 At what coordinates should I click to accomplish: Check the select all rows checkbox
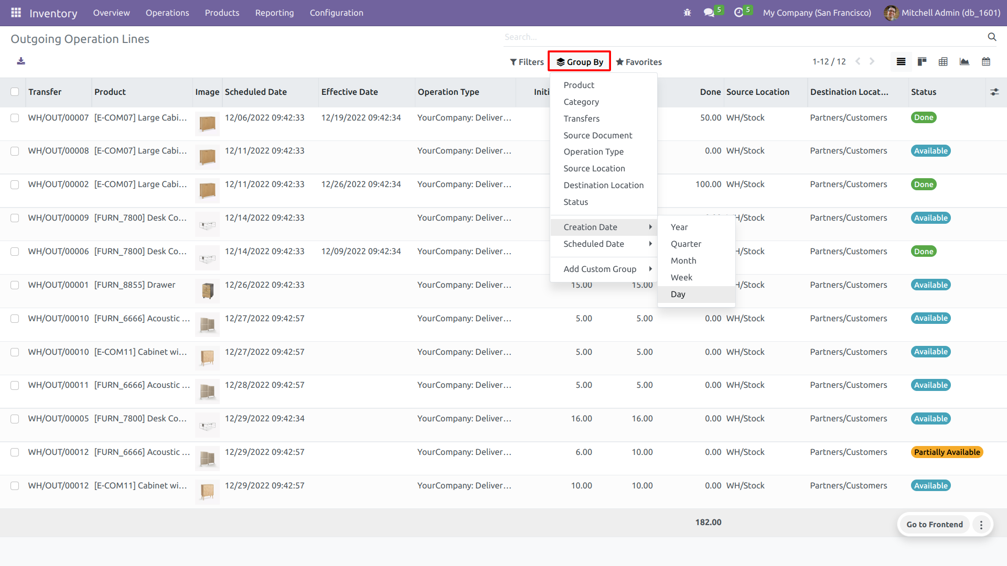[15, 92]
